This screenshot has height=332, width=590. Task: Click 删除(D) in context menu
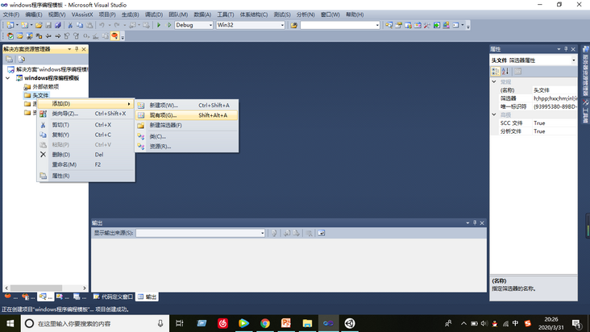click(85, 155)
